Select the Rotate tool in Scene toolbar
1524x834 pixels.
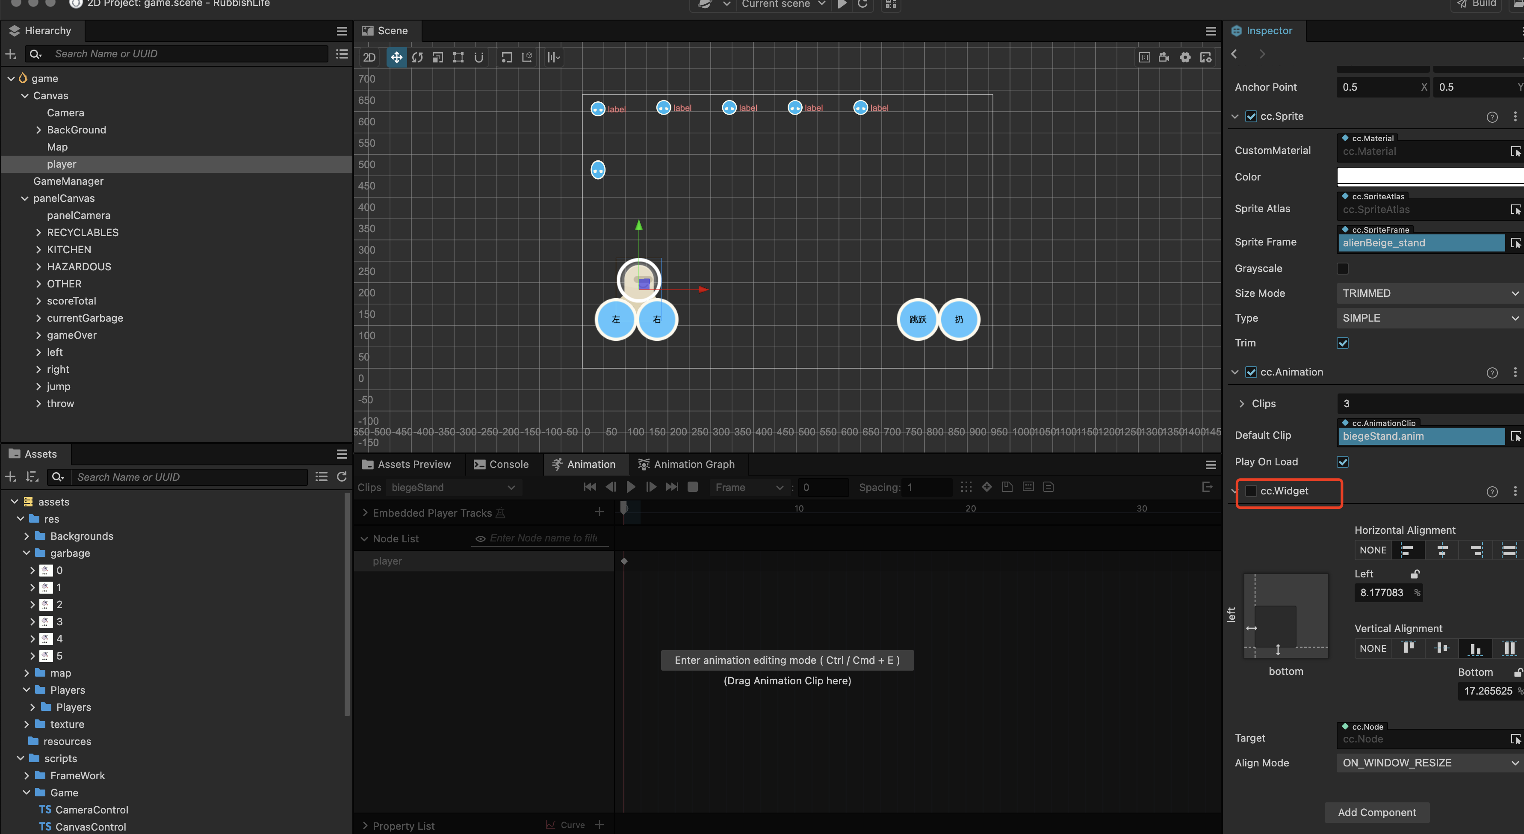(x=417, y=57)
